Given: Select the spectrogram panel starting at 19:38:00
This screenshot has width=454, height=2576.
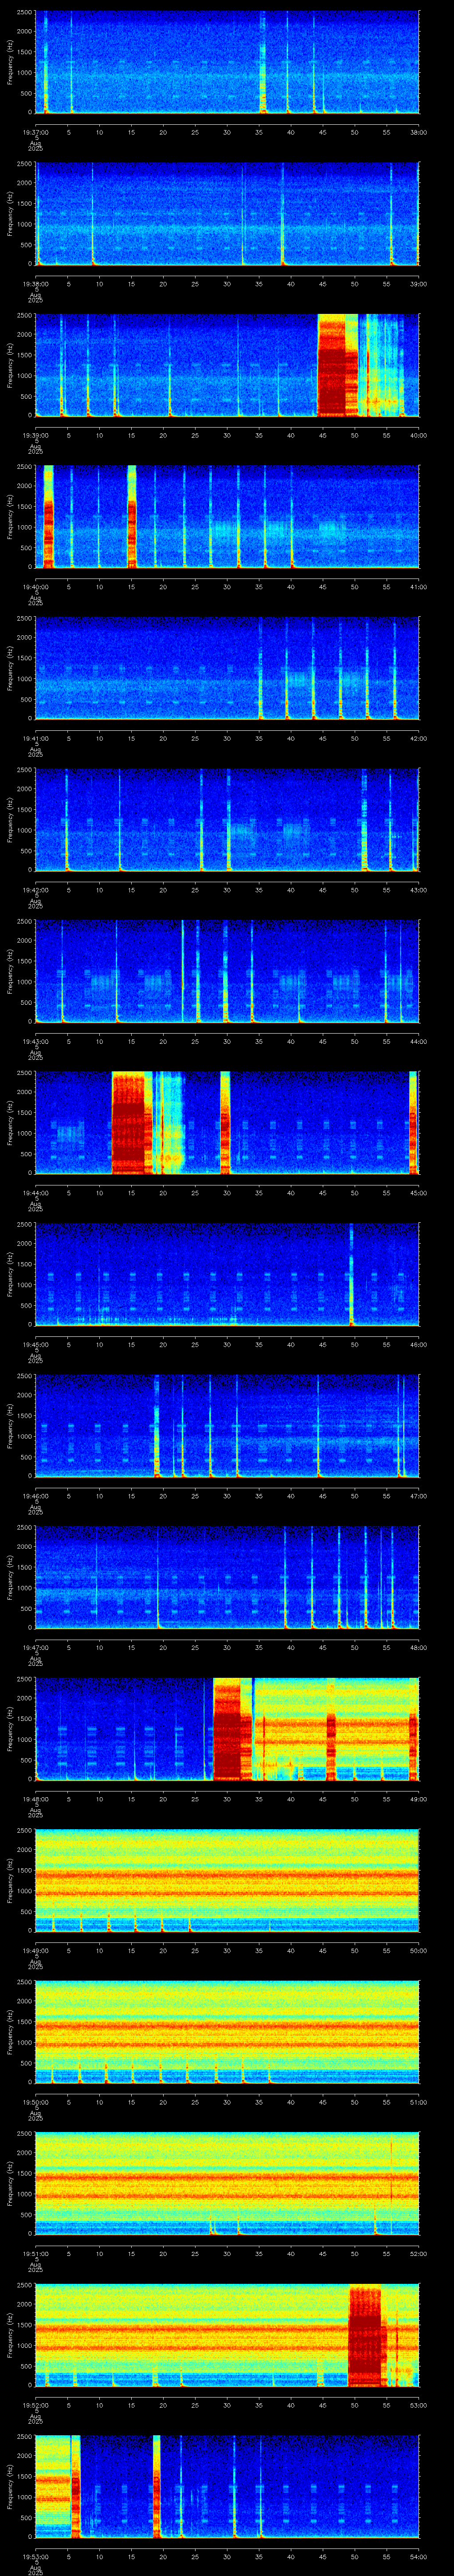Looking at the screenshot, I should 227,214.
